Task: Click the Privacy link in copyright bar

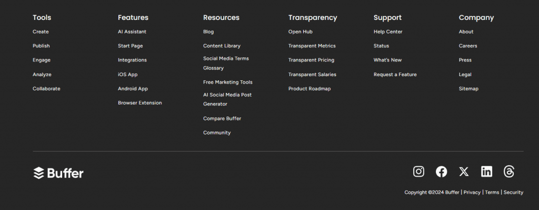Action: pos(472,192)
